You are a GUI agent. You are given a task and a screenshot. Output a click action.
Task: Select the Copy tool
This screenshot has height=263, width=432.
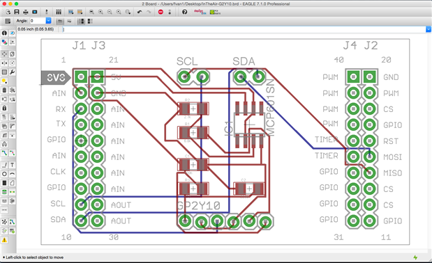[x=12, y=54]
